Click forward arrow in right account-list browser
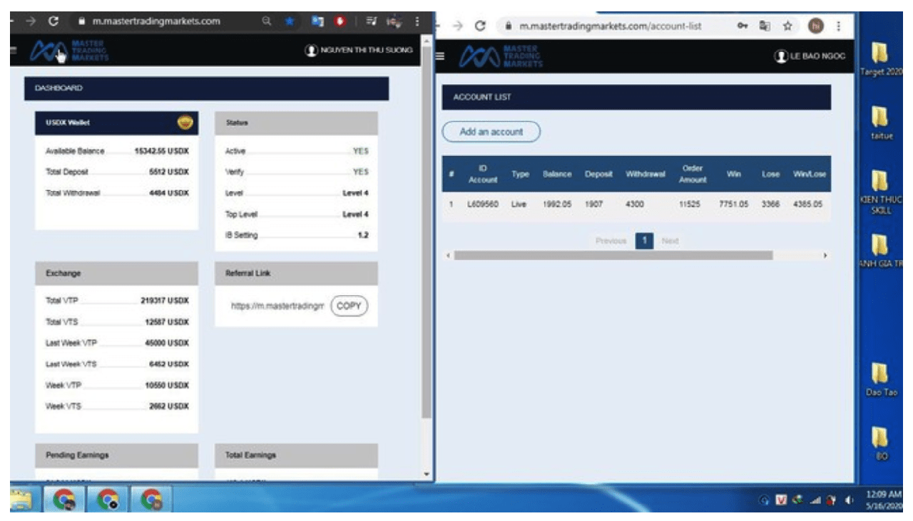Viewport: 913px width, 521px height. click(x=458, y=26)
